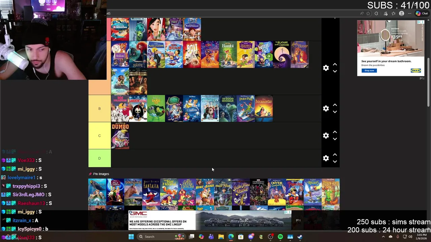Open Microsoft Teams from the taskbar

tap(211, 237)
